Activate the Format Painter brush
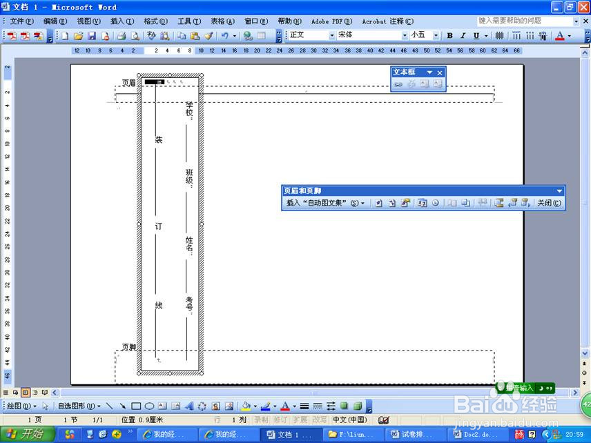This screenshot has height=443, width=591. (209, 36)
